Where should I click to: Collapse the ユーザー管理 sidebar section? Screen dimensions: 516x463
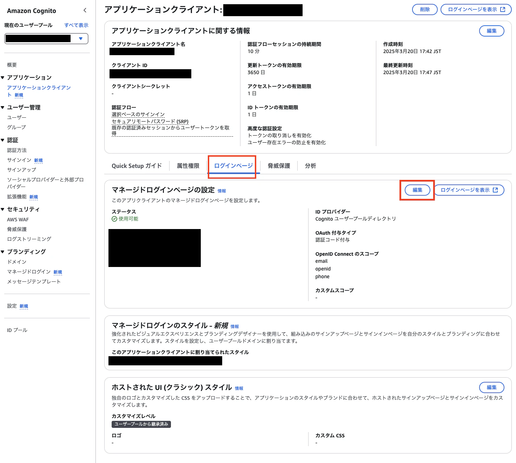(2, 107)
